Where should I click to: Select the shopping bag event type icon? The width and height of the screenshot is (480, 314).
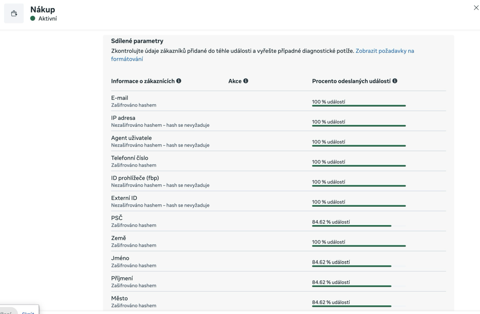[x=13, y=13]
